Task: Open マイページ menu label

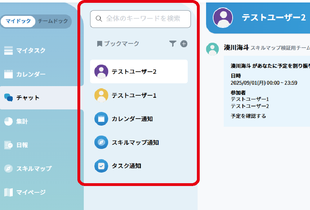Action: 31,192
